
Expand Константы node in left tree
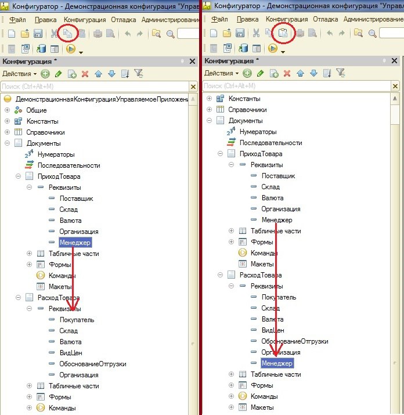tap(8, 121)
